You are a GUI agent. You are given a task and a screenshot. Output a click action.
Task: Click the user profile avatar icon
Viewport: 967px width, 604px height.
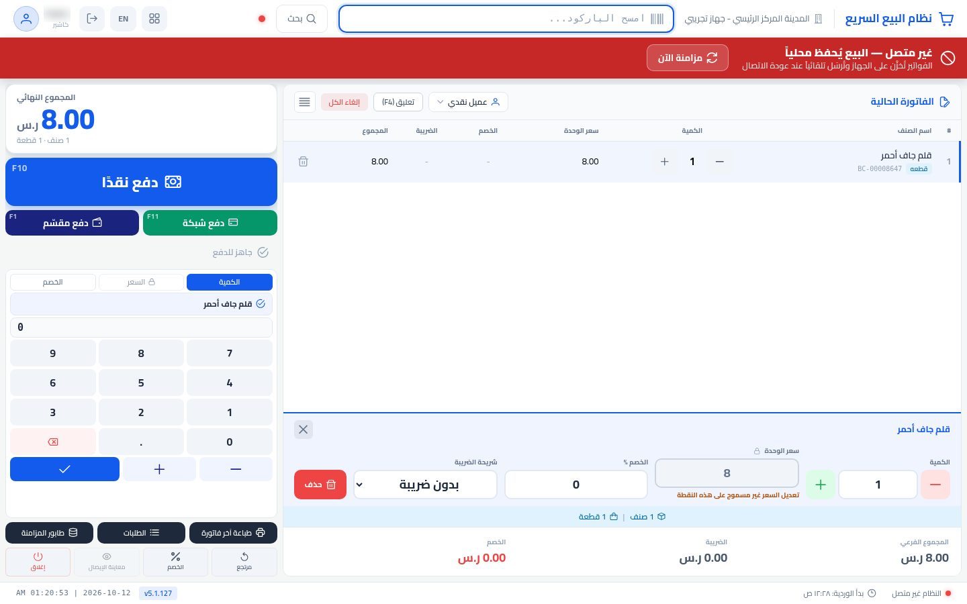(x=26, y=19)
